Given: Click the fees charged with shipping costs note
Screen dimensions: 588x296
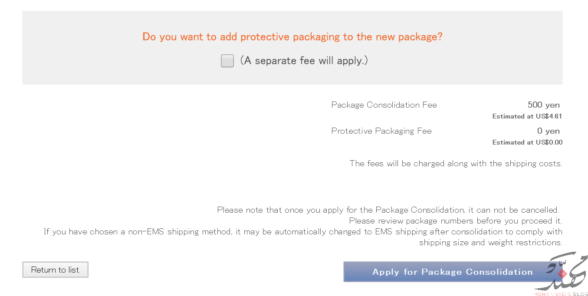Looking at the screenshot, I should click(x=456, y=164).
